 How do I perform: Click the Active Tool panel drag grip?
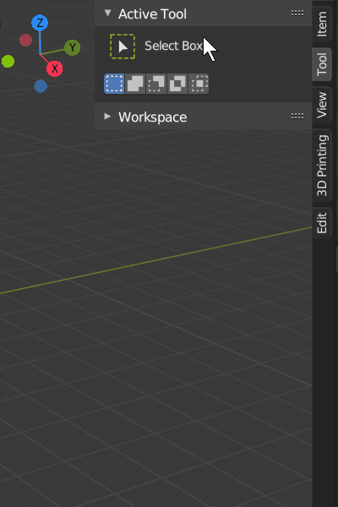(x=297, y=14)
